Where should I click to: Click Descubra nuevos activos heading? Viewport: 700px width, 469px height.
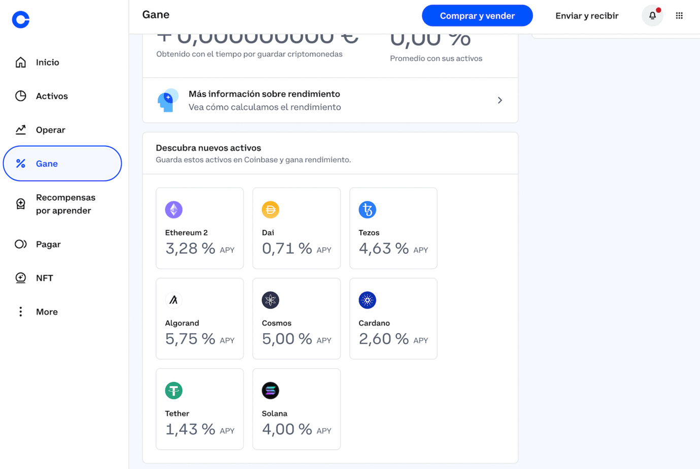click(x=209, y=148)
